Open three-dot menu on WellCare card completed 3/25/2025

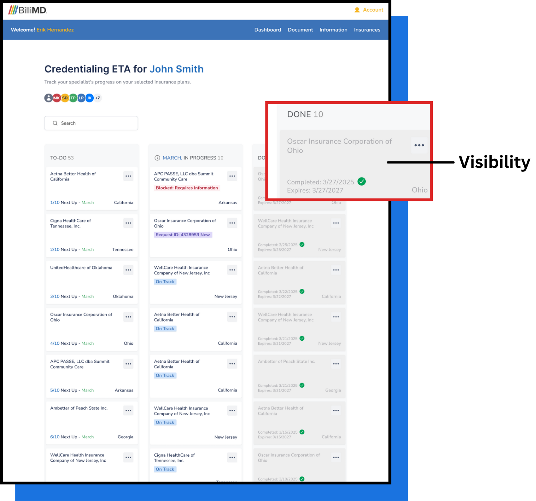[336, 223]
